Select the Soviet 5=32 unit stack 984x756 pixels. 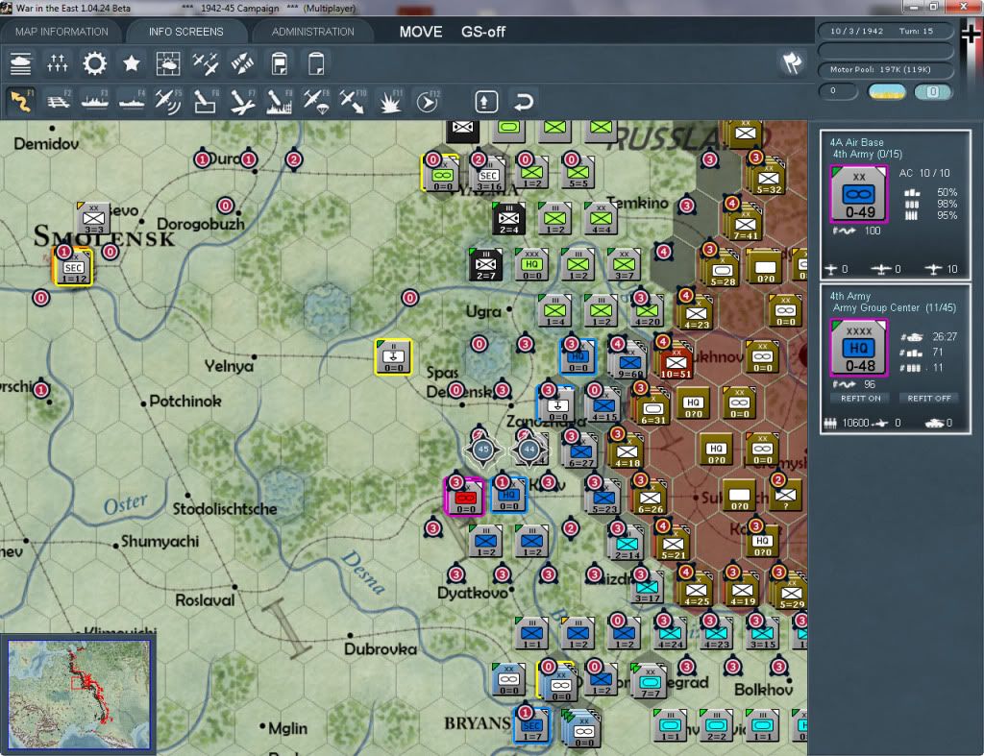tap(768, 177)
